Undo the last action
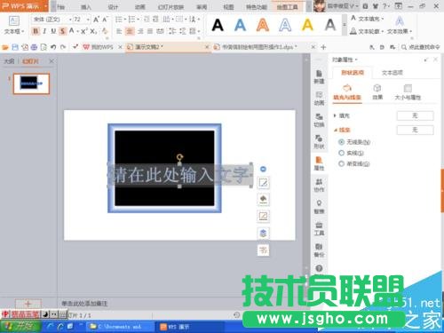 pos(53,47)
